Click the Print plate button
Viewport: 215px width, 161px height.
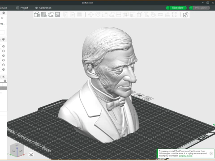coord(201,8)
